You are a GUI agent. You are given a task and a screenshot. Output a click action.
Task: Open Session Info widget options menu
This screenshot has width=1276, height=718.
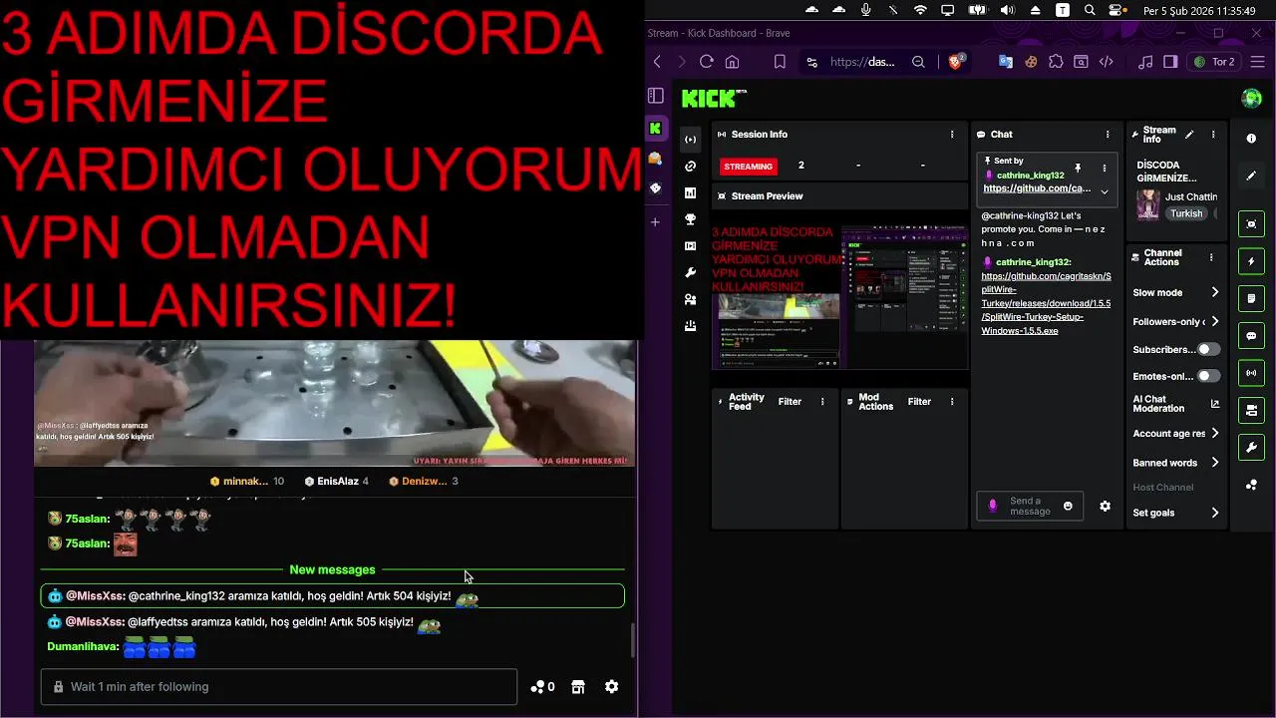[952, 134]
